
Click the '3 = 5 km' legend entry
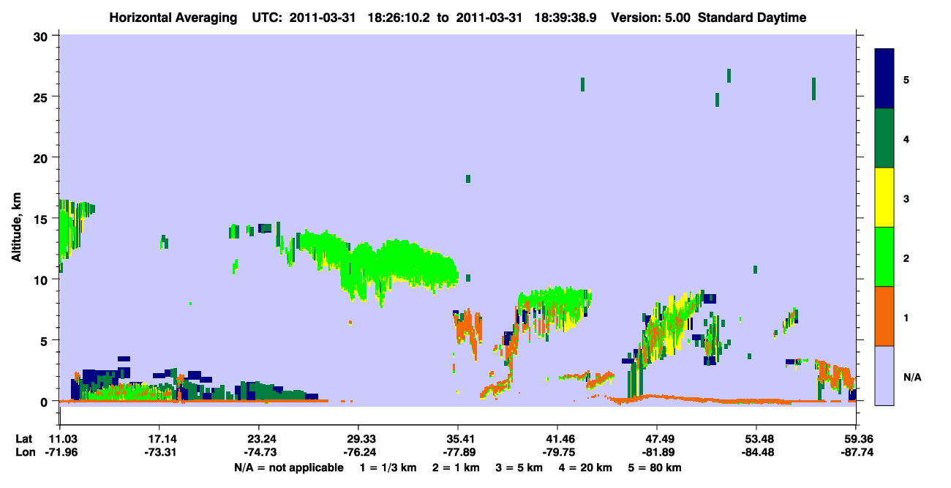[x=522, y=468]
